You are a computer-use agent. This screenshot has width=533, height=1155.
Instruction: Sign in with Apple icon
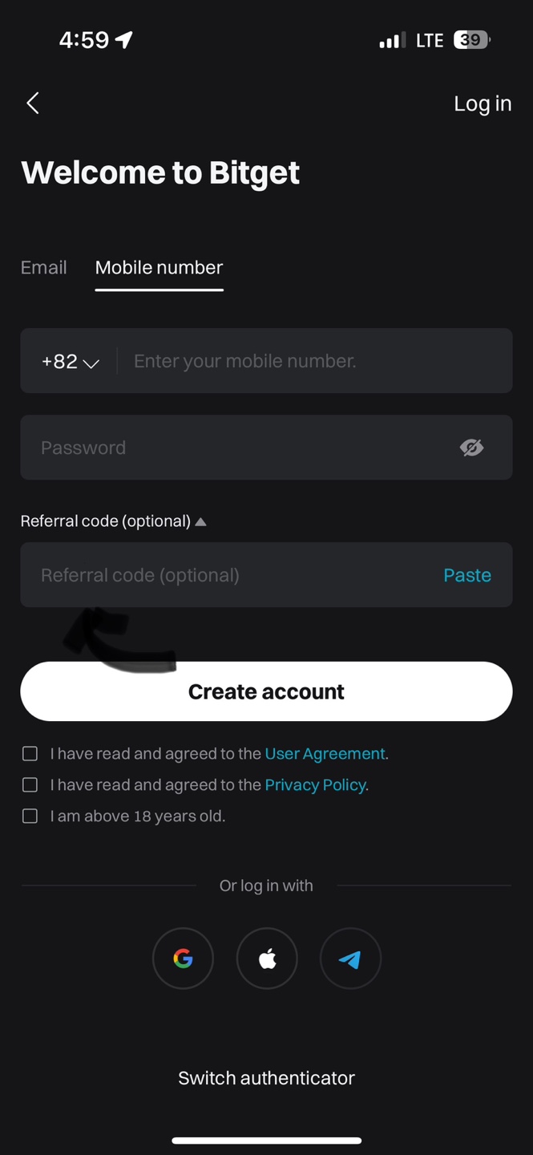[267, 958]
